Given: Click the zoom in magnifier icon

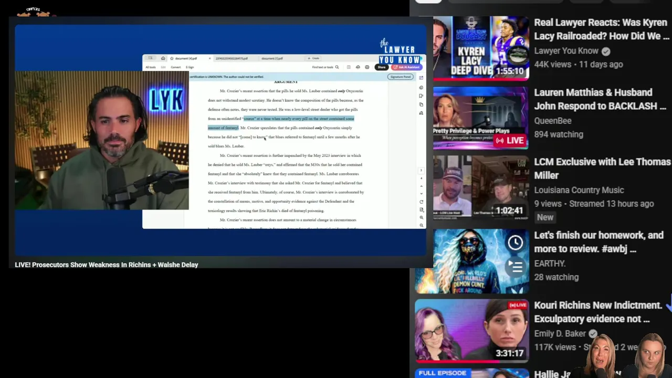Looking at the screenshot, I should click(x=421, y=217).
